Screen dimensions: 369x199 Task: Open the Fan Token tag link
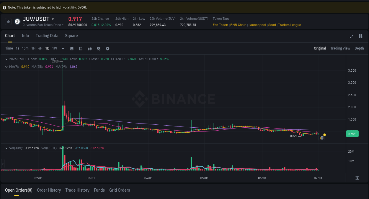220,25
